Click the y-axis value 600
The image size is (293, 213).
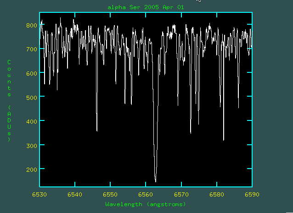[x=32, y=73]
